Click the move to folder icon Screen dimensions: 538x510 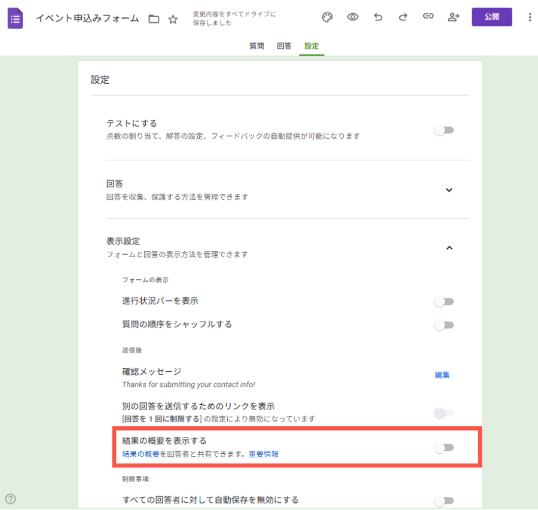pyautogui.click(x=154, y=19)
